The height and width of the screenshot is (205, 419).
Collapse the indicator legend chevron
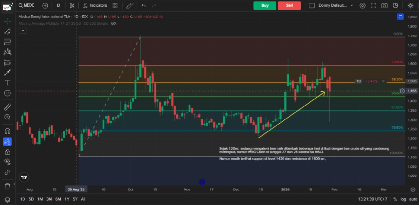tap(23, 31)
